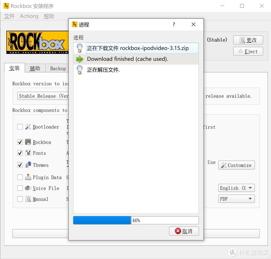Open the PDF format dropdown
The height and width of the screenshot is (259, 271).
pyautogui.click(x=236, y=199)
